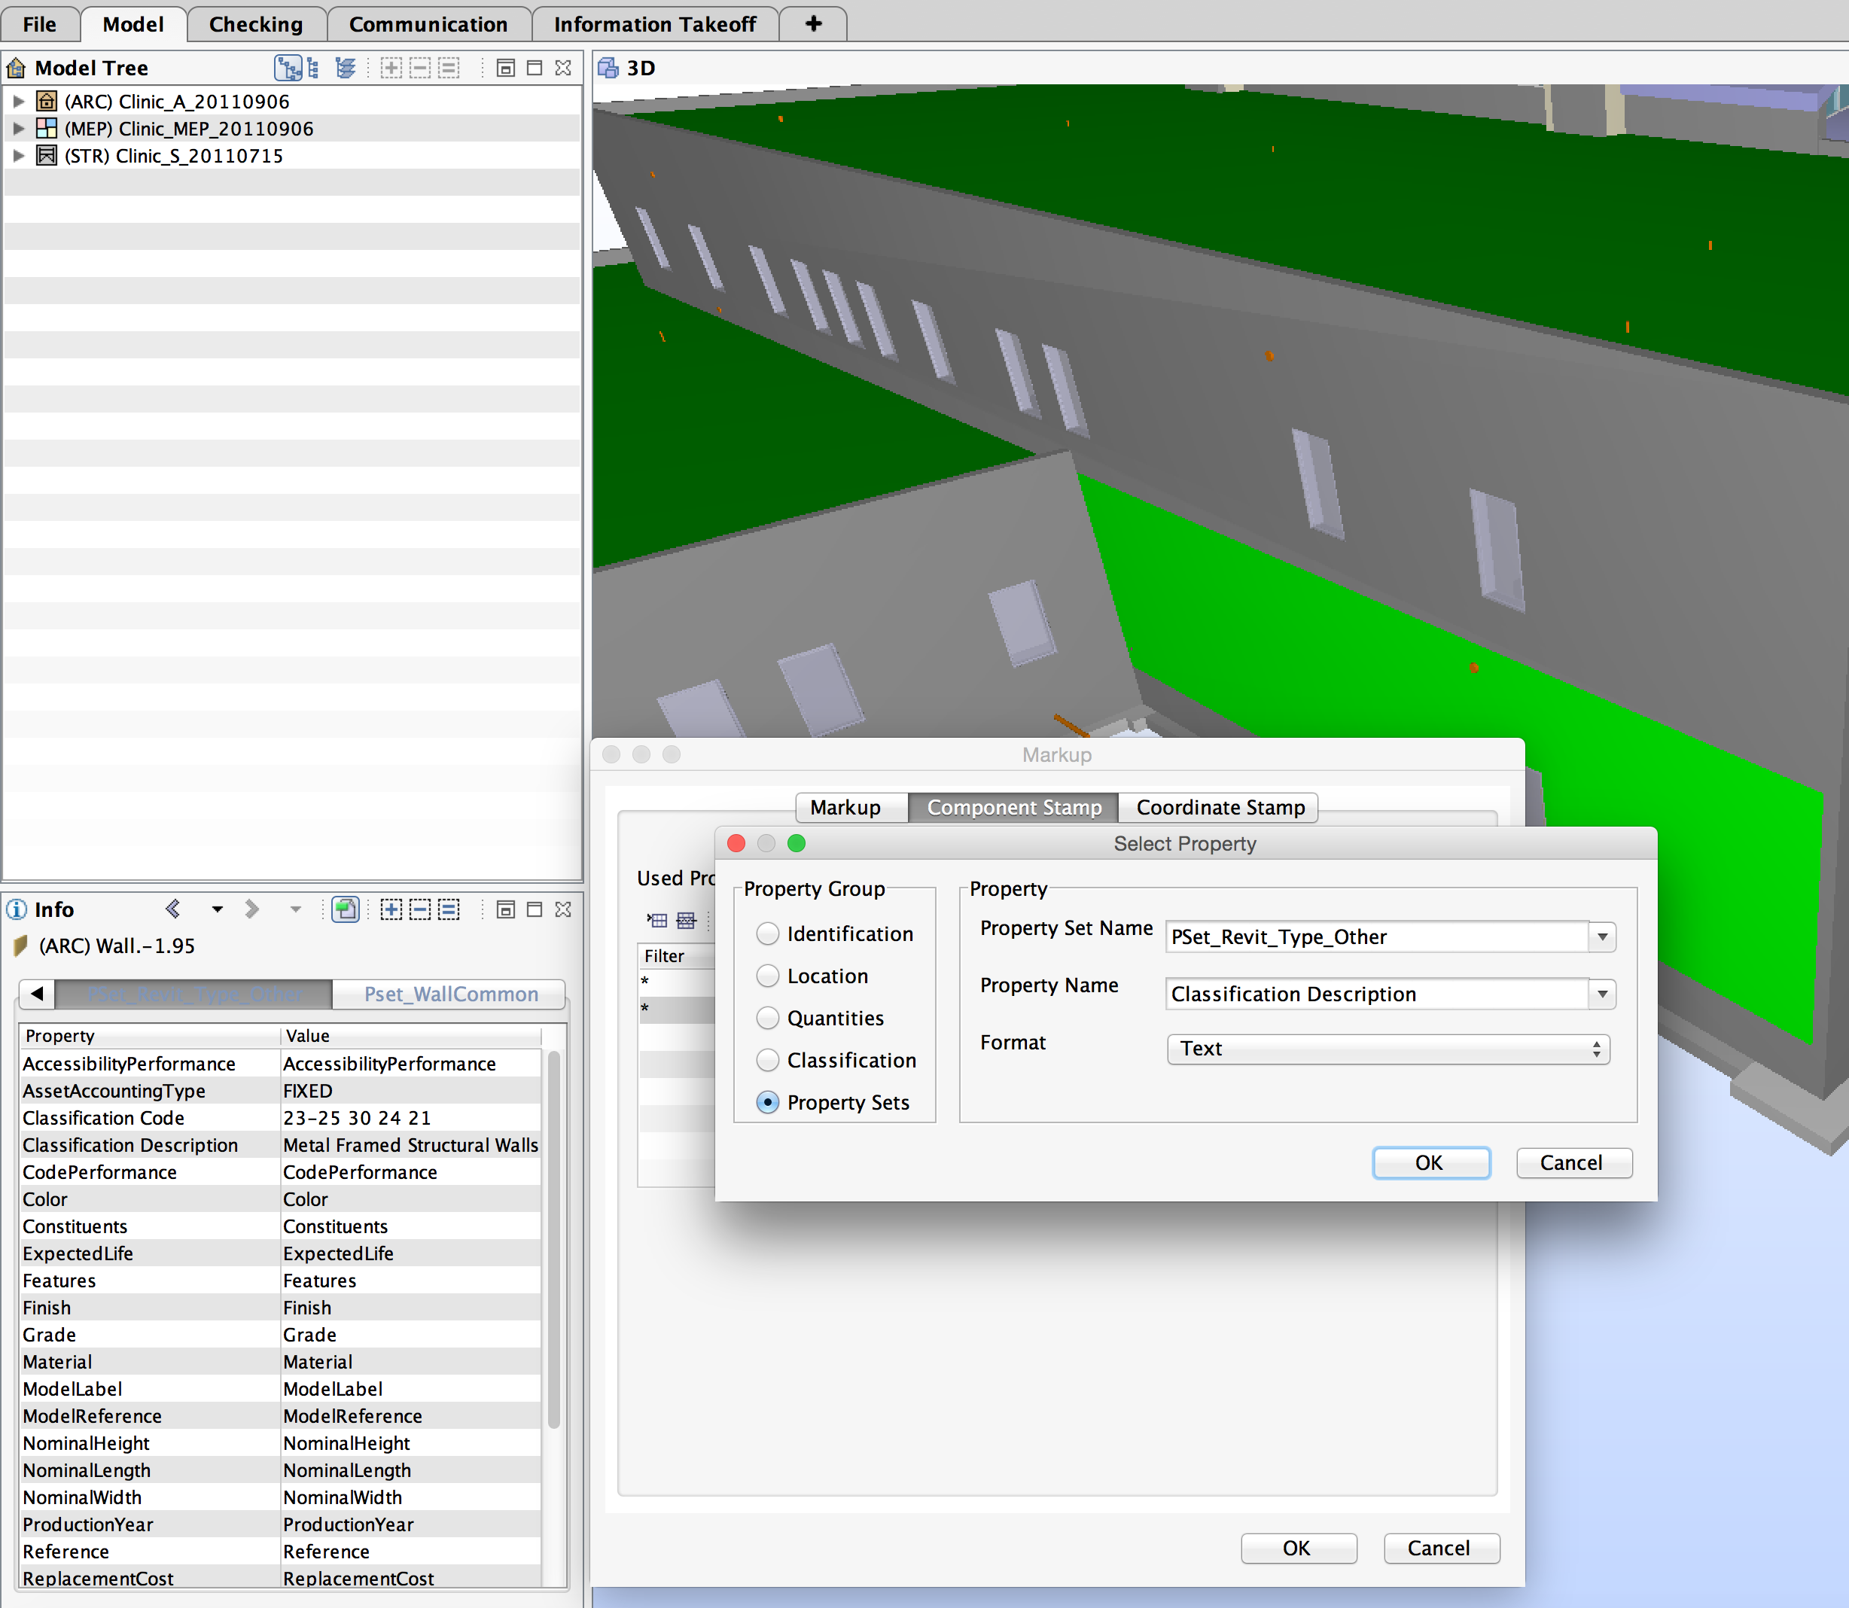Open the layers view icon in Model Tree toolbar
Screen dimensions: 1849x1608
tap(346, 67)
